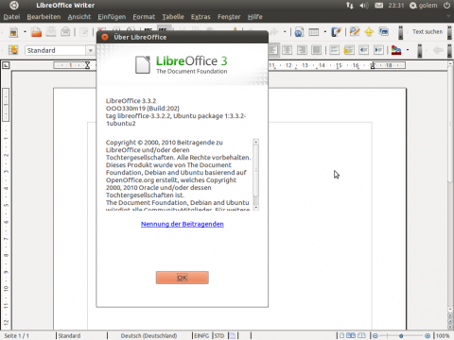Screen dimensions: 454x340
Task: Click the Save document icon
Action: click(x=51, y=32)
